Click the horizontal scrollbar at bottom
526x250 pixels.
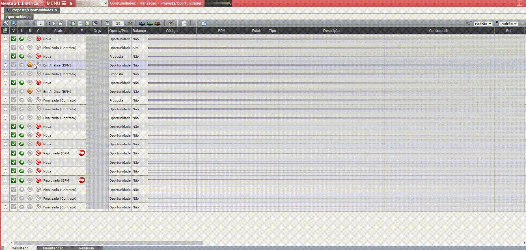[x=109, y=243]
